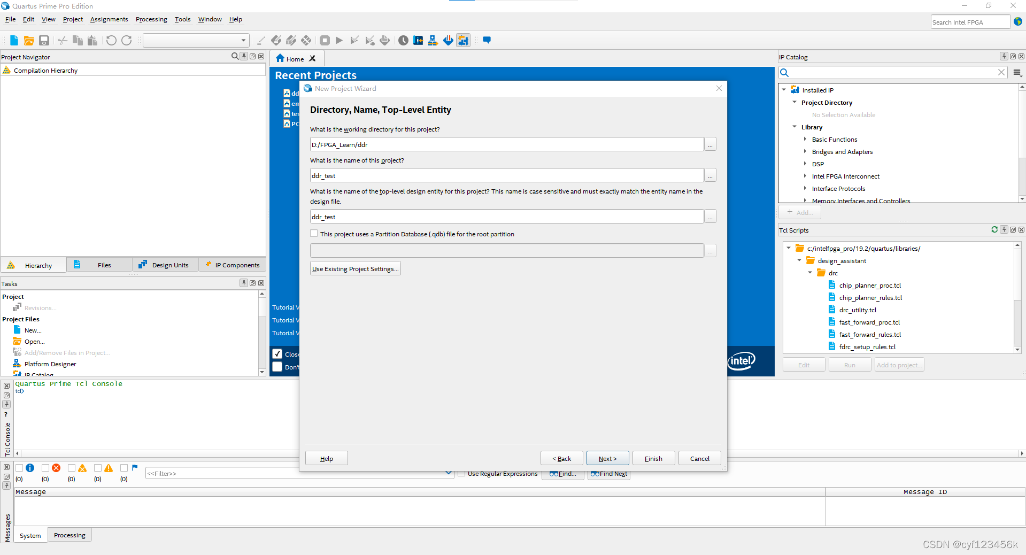Cancel the New Project Wizard
The image size is (1026, 555).
(699, 458)
